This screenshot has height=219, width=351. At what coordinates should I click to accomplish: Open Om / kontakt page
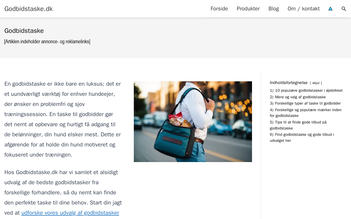[x=304, y=9]
